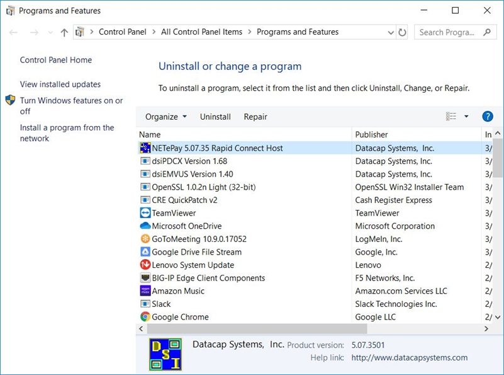The height and width of the screenshot is (375, 504).
Task: Open Control Panel Home link
Action: tap(56, 60)
